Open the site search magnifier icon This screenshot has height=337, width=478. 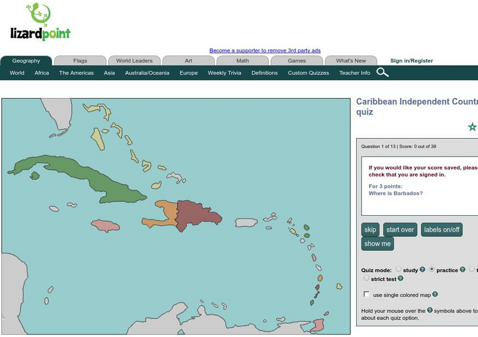[x=382, y=72]
